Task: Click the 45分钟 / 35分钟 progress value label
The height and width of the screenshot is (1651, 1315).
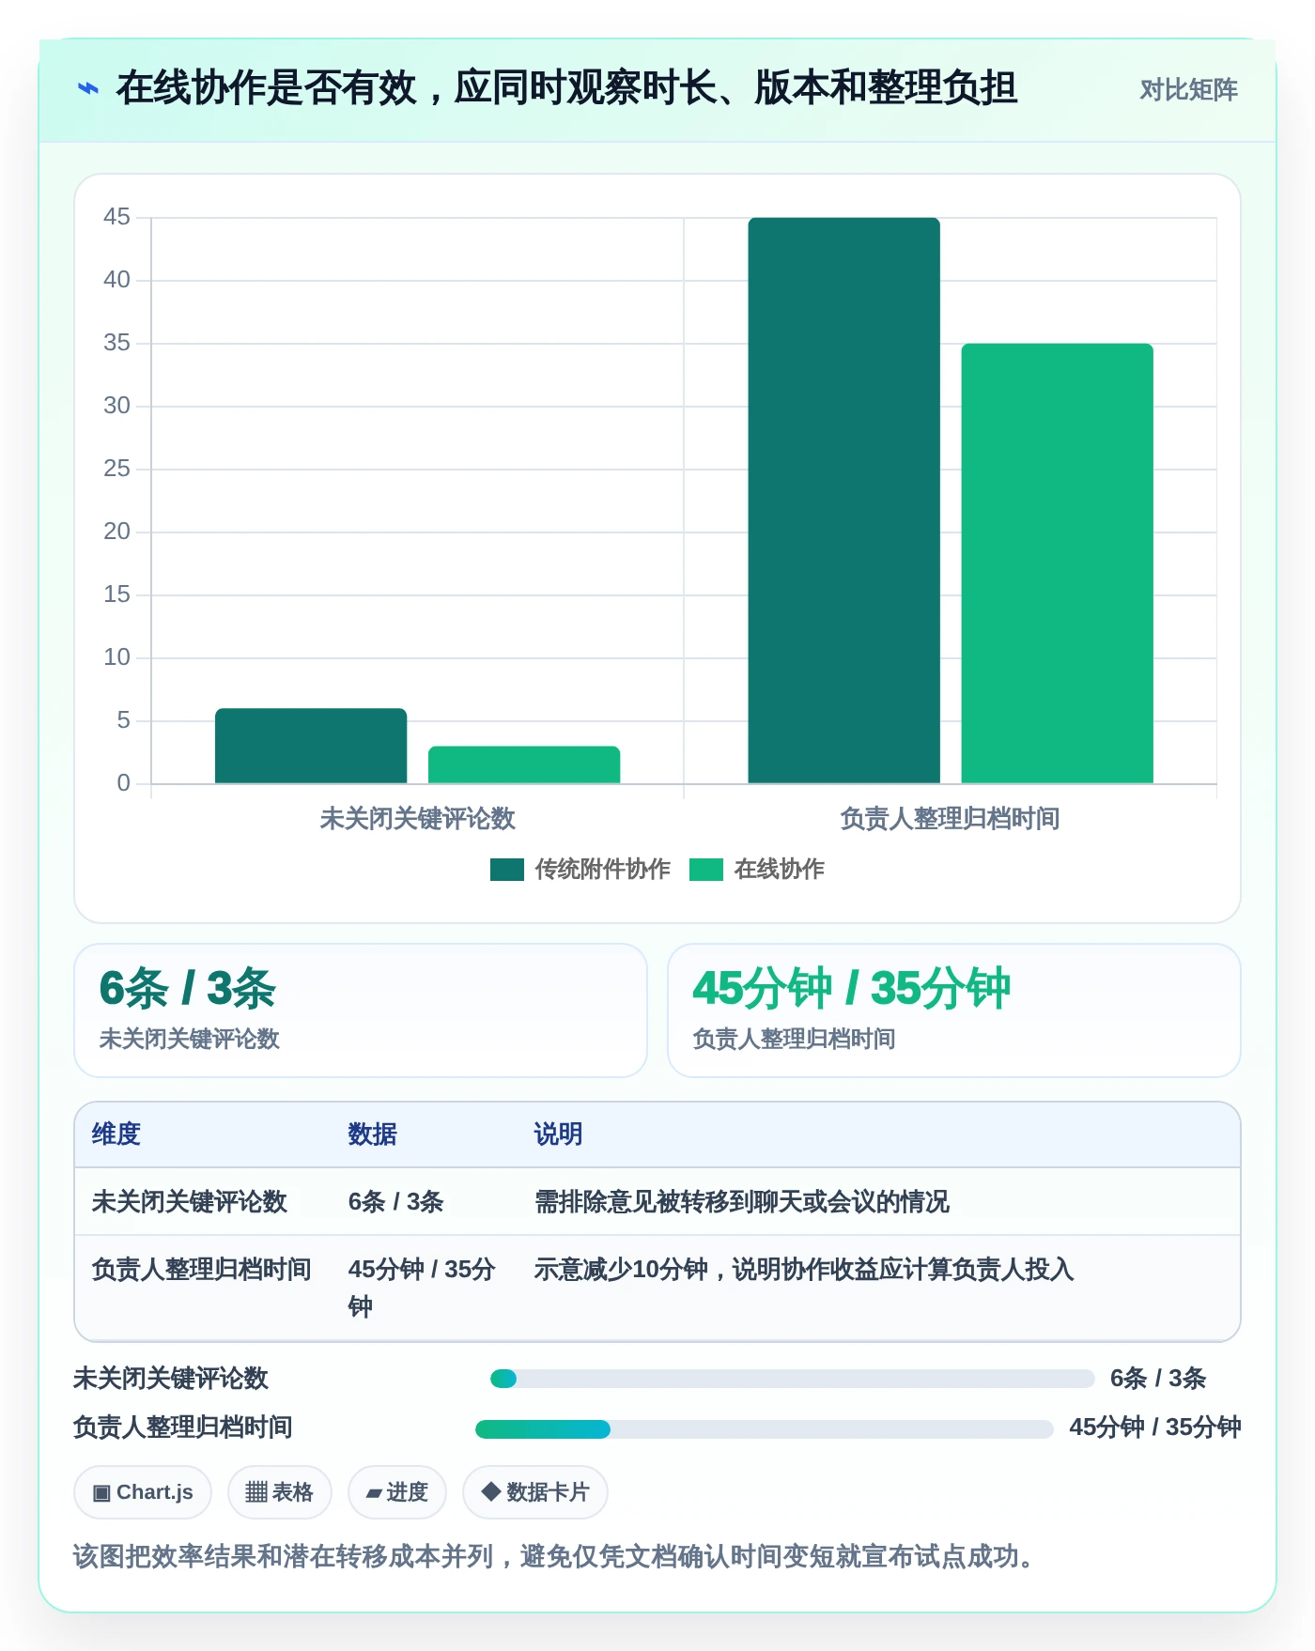Action: click(1155, 1427)
